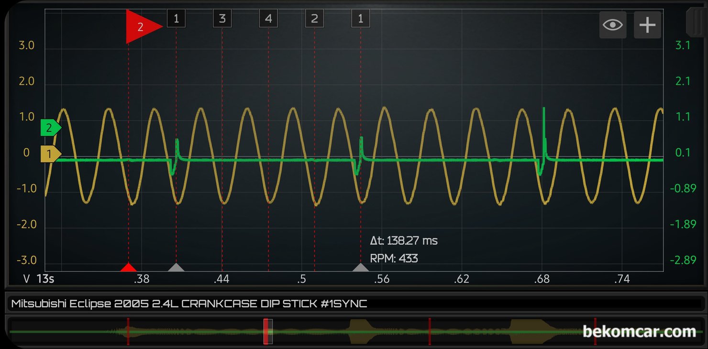Open side panel handle at top right
The height and width of the screenshot is (349, 708).
coord(696,22)
